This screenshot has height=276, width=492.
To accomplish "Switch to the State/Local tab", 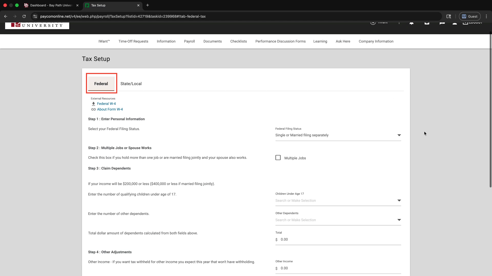I will click(131, 84).
